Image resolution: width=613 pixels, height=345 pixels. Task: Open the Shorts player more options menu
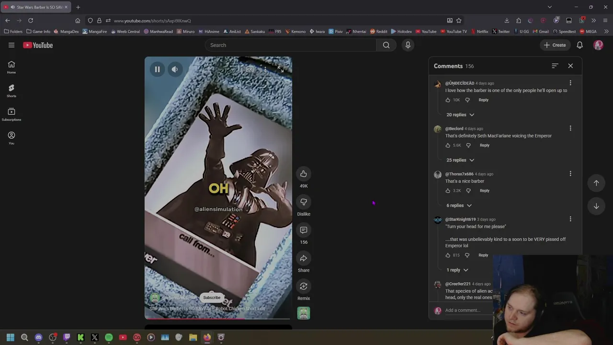point(265,69)
